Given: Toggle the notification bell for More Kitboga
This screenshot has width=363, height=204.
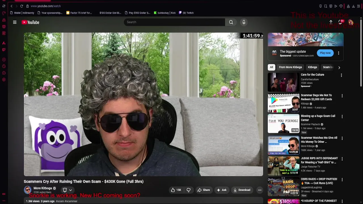Looking at the screenshot, I should pos(65,190).
